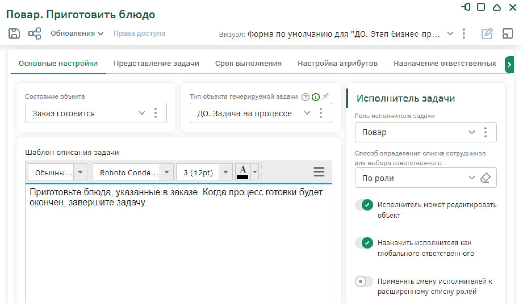Click the question mark help icon

point(305,97)
